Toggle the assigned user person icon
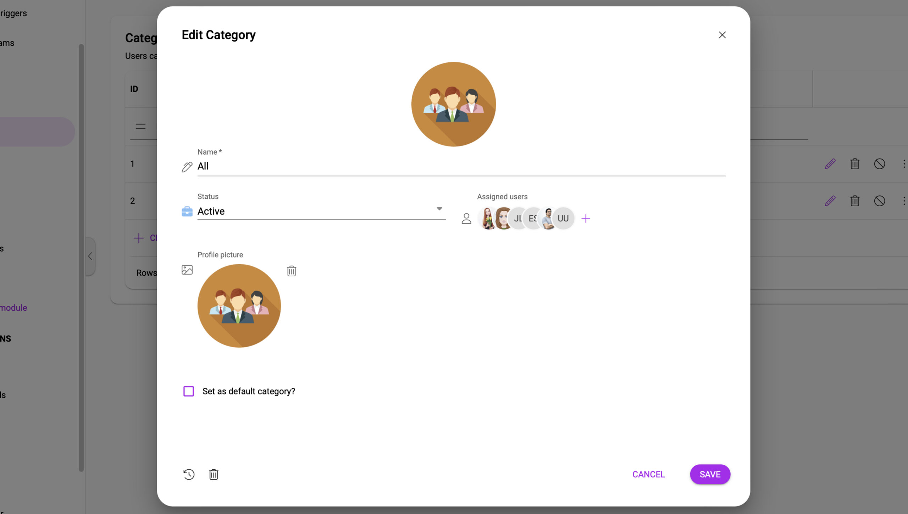 (x=466, y=218)
